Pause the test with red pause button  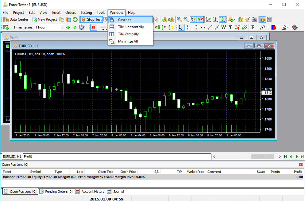[x=93, y=27]
